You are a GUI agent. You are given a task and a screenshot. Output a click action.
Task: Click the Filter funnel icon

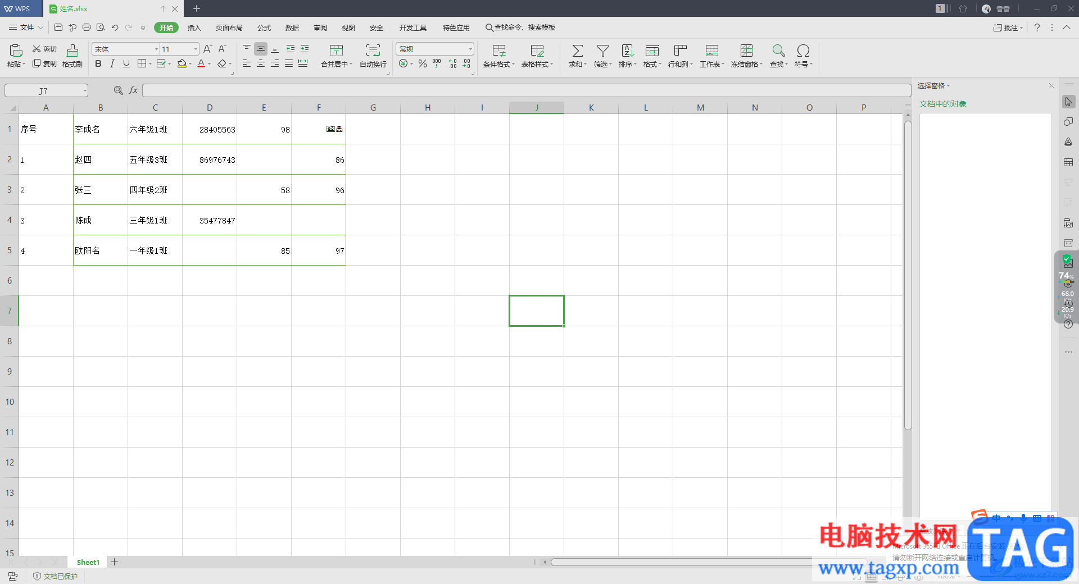coord(602,51)
